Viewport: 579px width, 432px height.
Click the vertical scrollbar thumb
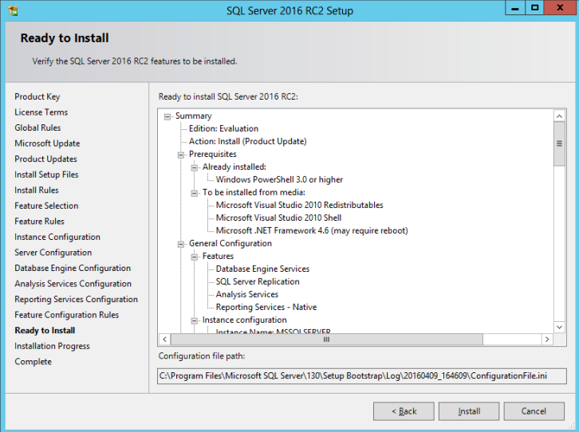click(559, 144)
